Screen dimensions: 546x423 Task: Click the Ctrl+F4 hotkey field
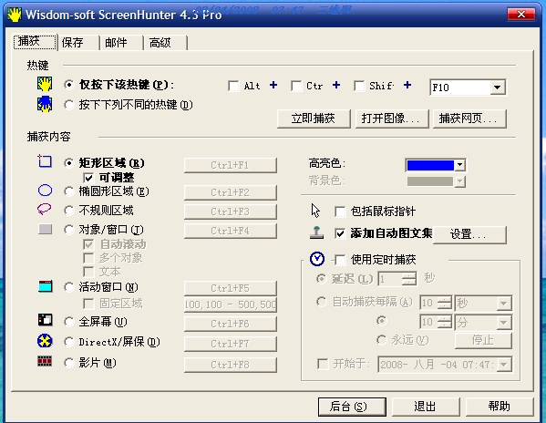[231, 231]
